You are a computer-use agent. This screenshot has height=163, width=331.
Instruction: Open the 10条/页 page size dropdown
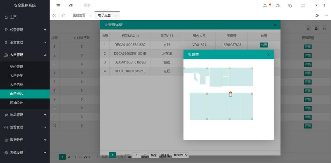(x=180, y=155)
